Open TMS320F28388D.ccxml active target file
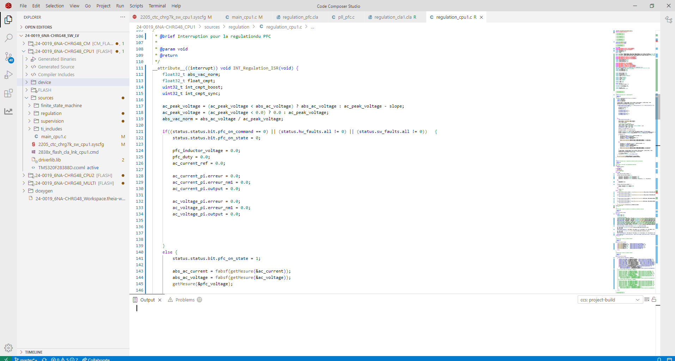This screenshot has width=675, height=361. (73, 167)
